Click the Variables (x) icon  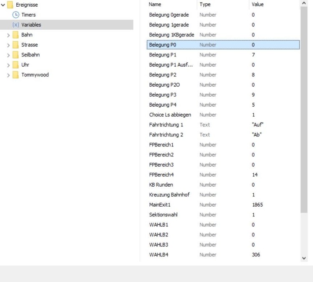click(x=16, y=25)
